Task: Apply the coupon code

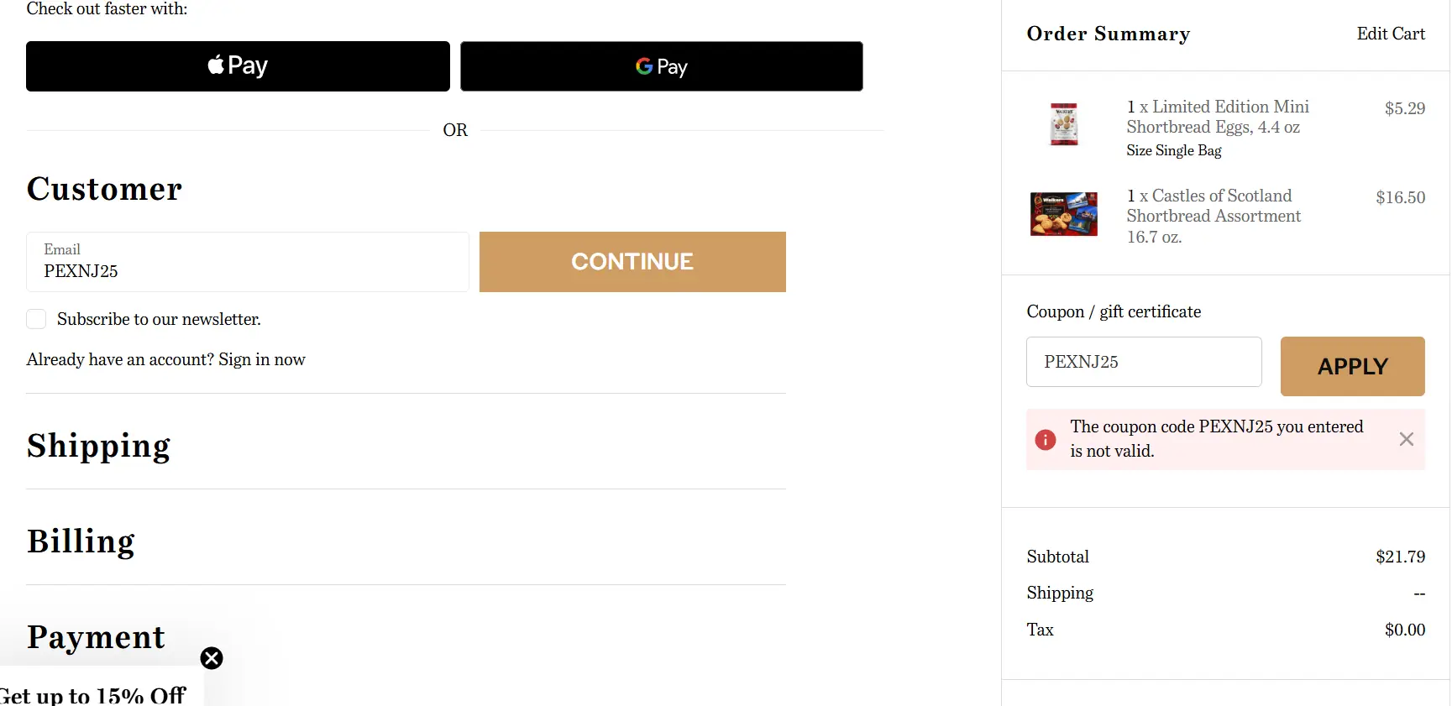Action: click(1351, 366)
